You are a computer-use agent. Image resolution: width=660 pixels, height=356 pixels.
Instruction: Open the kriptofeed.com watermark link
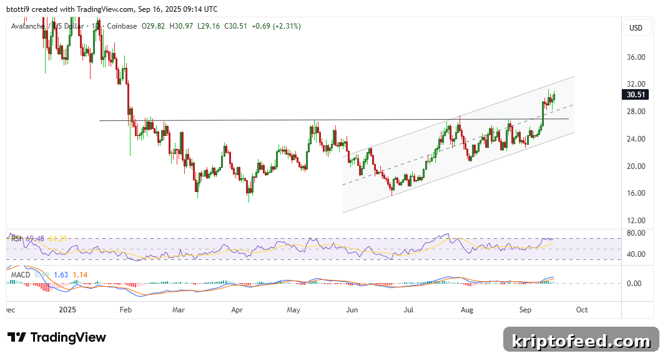point(581,340)
